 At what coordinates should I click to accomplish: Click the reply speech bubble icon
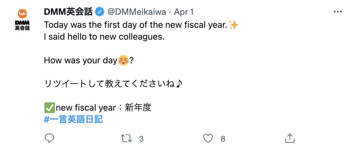tap(49, 138)
